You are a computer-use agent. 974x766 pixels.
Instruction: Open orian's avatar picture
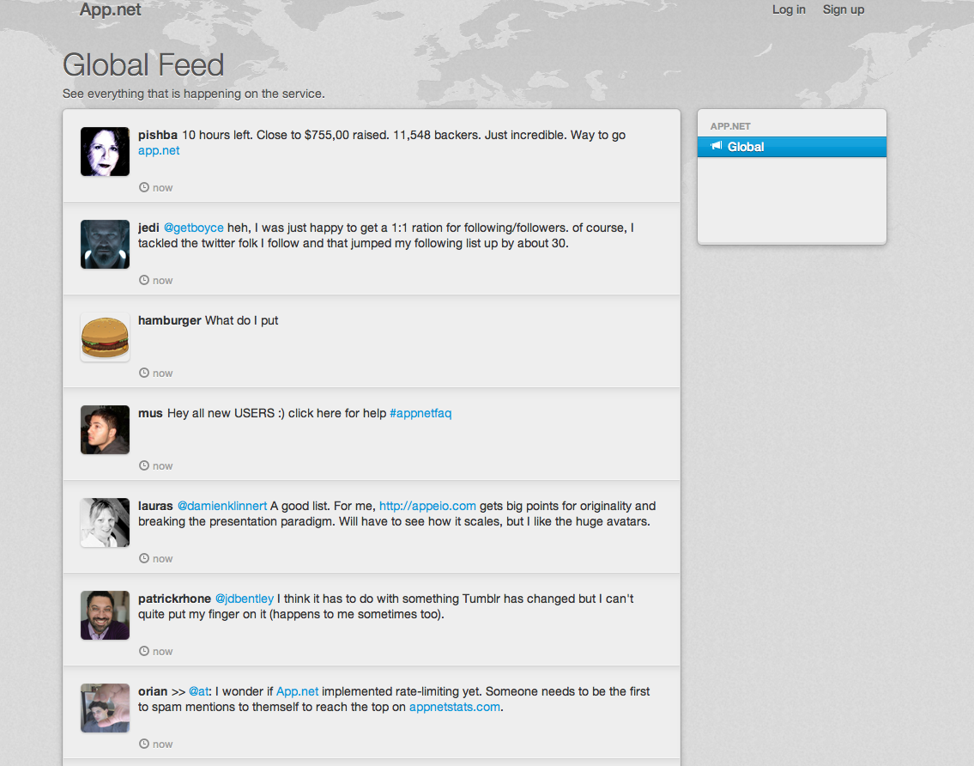point(105,708)
